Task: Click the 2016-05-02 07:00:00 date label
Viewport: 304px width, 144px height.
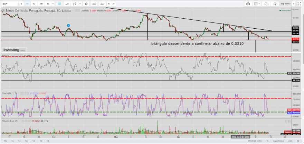Action: tap(240, 137)
